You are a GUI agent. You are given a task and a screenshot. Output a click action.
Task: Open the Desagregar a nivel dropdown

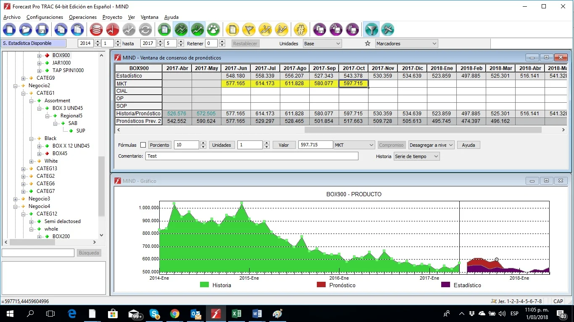tap(432, 145)
